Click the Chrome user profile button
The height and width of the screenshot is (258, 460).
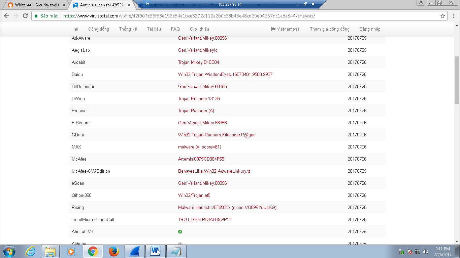click(421, 3)
